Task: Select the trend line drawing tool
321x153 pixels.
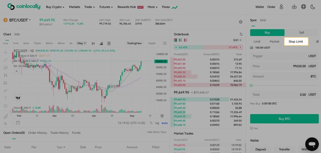Action: coord(5,60)
